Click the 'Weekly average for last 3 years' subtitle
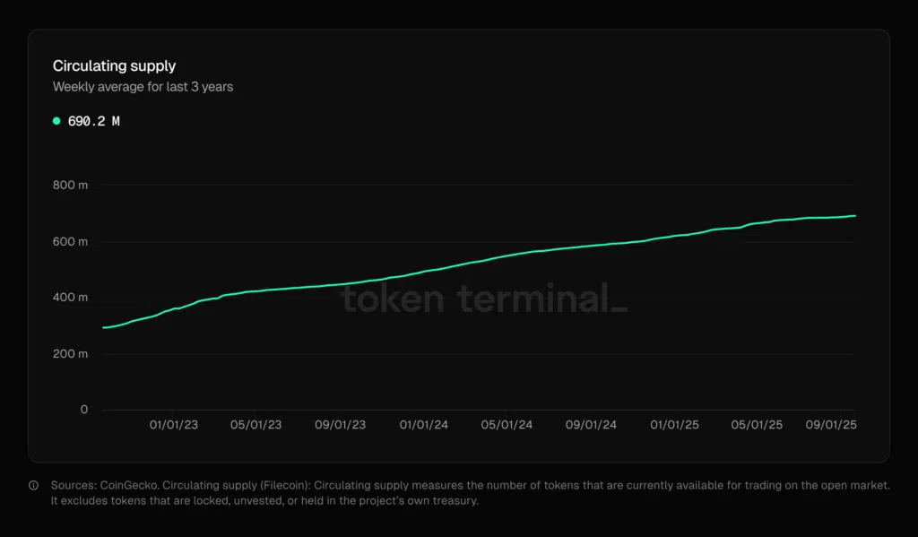The image size is (918, 537). [x=143, y=87]
